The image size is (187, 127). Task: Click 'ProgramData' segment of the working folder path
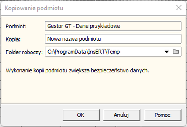click(71, 52)
